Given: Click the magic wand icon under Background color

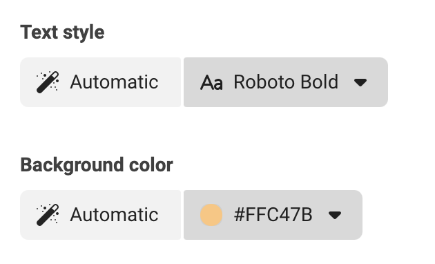Looking at the screenshot, I should (48, 215).
